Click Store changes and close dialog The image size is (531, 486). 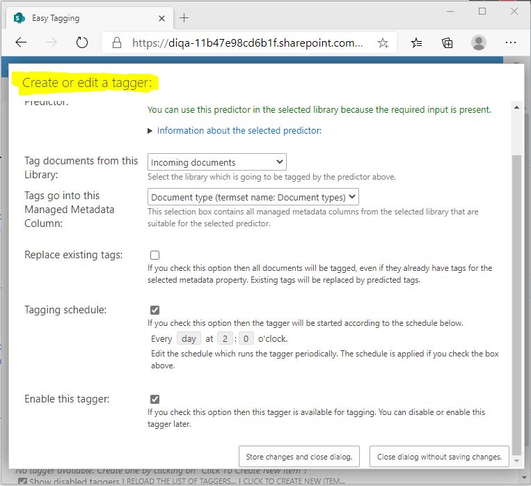point(299,457)
